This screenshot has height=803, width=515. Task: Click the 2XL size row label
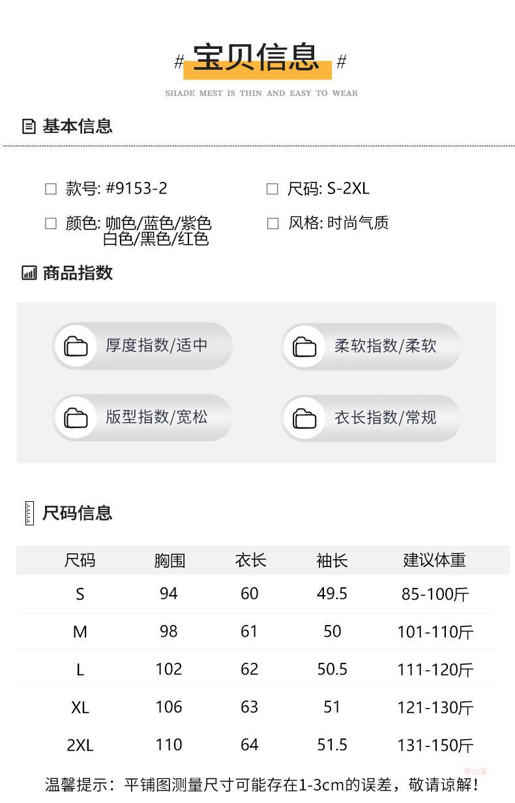[80, 745]
